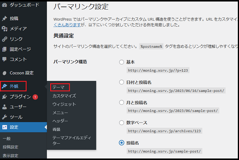Choose テーマ in the 外観 flyout
239x160 pixels.
[x=59, y=88]
